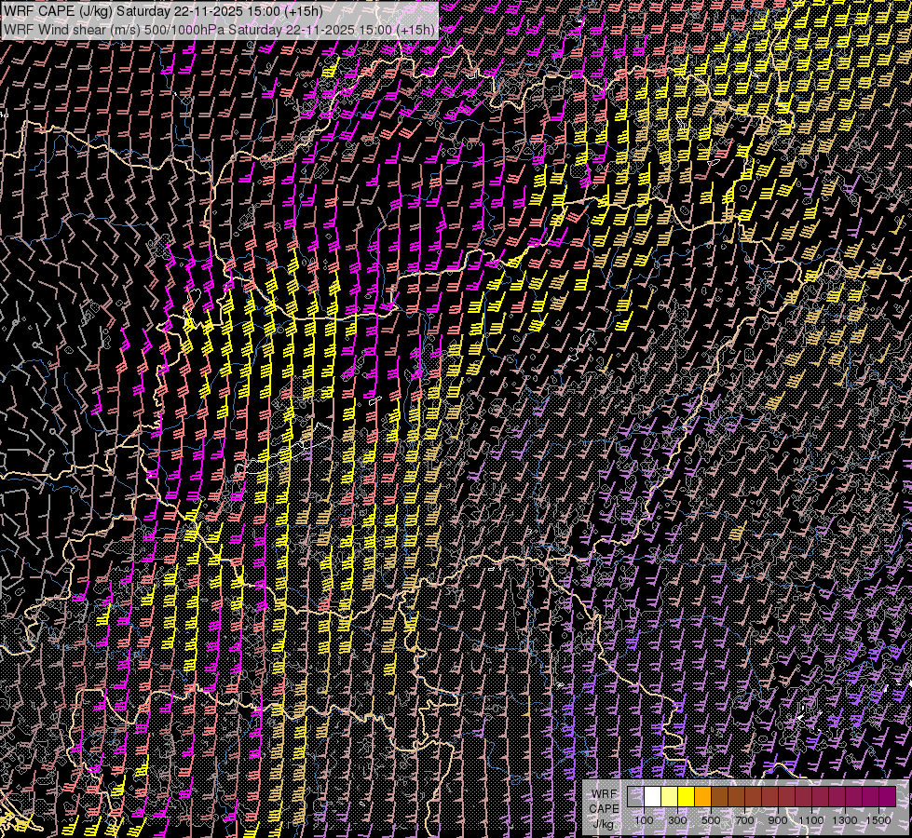The height and width of the screenshot is (838, 912).
Task: Select the white swatch in the CAPE legend
Action: point(653,797)
